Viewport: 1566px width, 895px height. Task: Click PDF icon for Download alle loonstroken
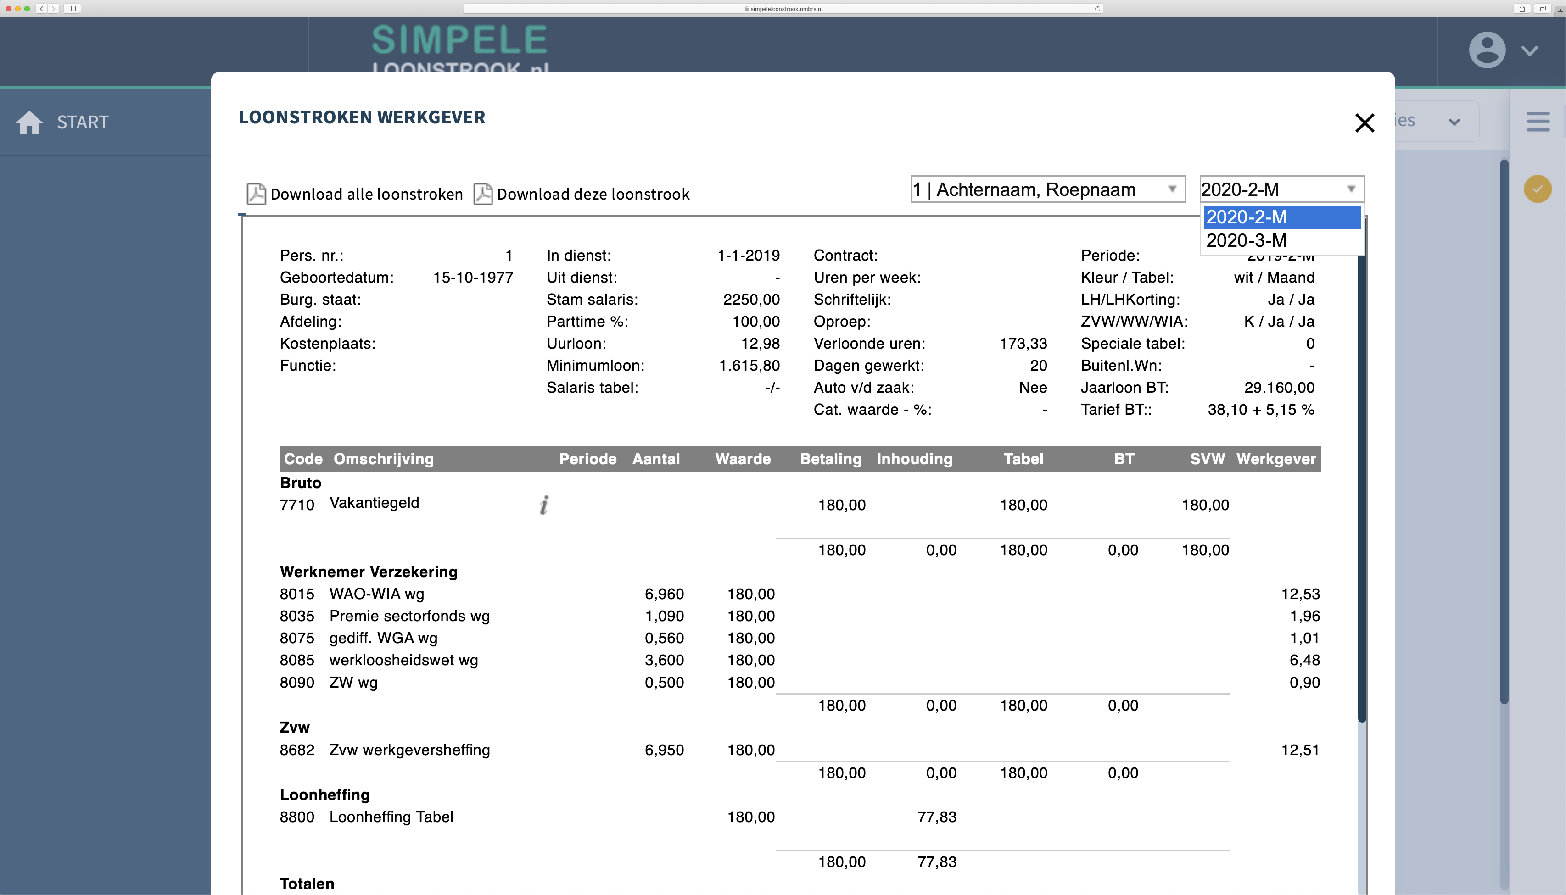tap(256, 194)
